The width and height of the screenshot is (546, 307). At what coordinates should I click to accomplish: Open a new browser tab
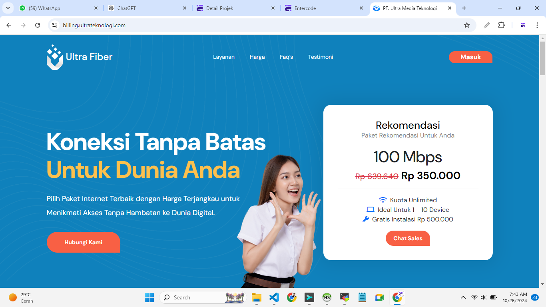tap(464, 8)
